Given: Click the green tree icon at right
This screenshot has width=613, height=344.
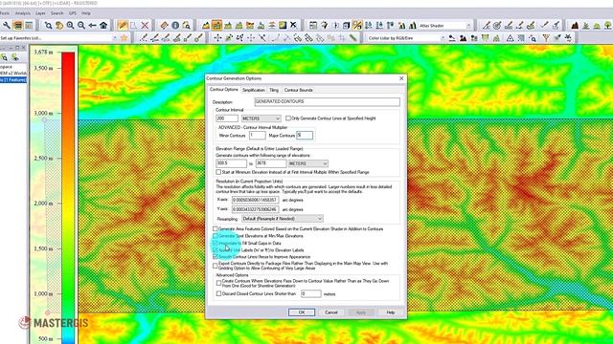Looking at the screenshot, I should [x=607, y=26].
